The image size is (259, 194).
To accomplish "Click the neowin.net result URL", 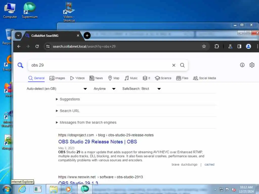I will point(100,177).
